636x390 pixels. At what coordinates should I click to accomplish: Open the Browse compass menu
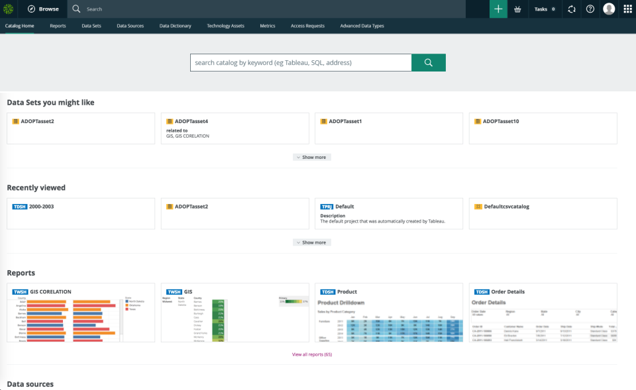coord(43,9)
